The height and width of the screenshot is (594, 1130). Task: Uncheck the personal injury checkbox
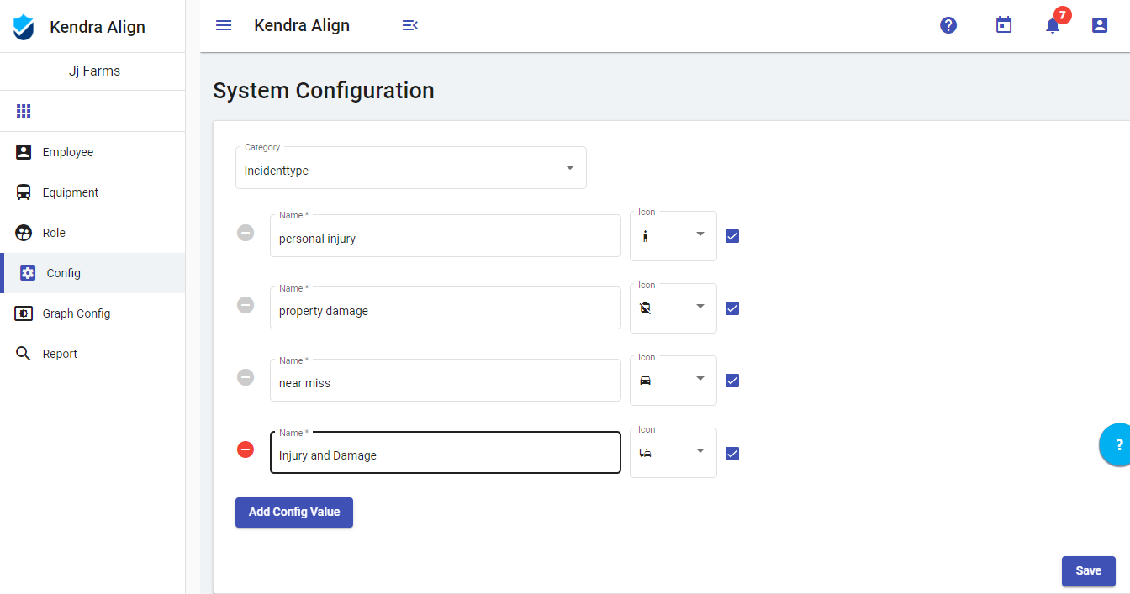pos(732,236)
